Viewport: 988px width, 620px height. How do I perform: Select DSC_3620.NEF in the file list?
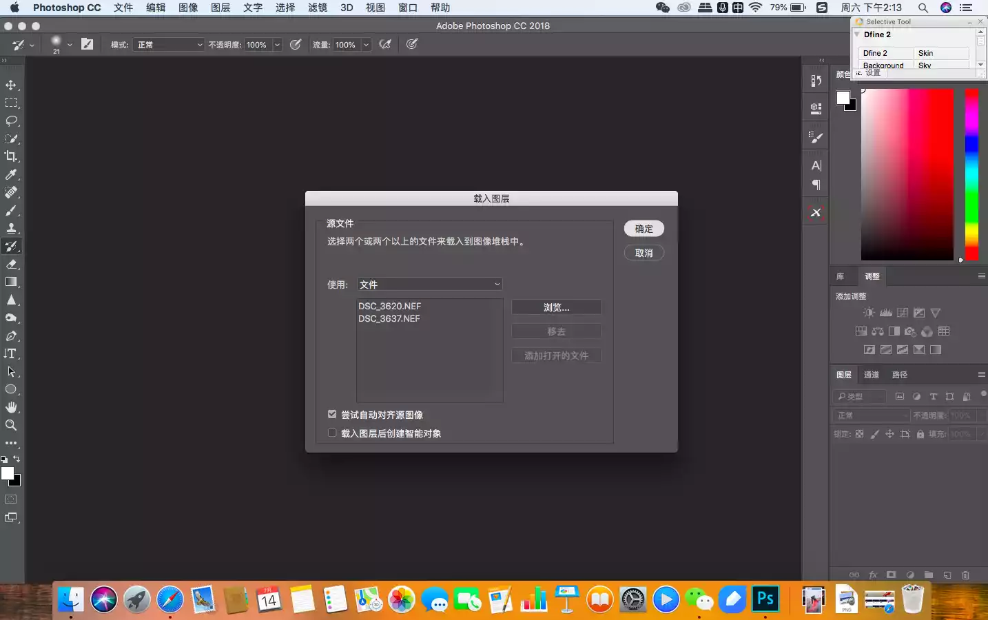389,306
